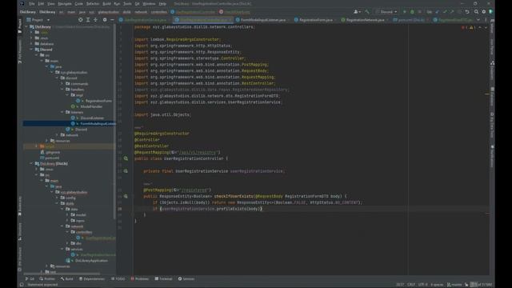Open the Profiler tool window
Viewport: 512px width, 288px height.
tap(47, 279)
